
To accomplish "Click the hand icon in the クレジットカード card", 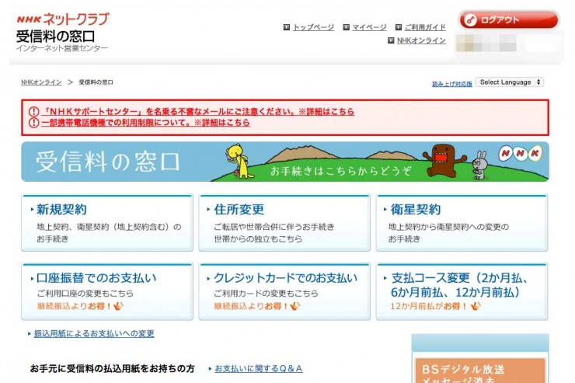I will click(295, 305).
